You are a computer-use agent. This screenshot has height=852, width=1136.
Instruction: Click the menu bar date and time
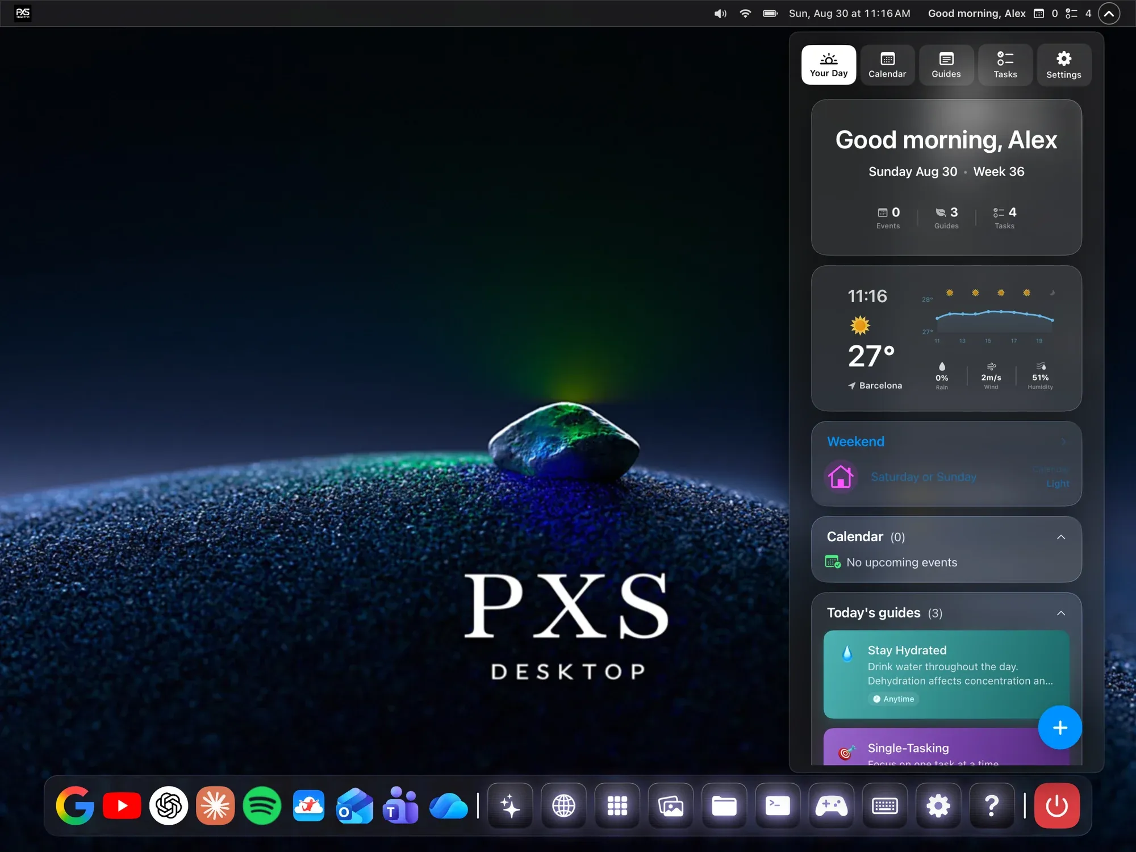point(849,14)
